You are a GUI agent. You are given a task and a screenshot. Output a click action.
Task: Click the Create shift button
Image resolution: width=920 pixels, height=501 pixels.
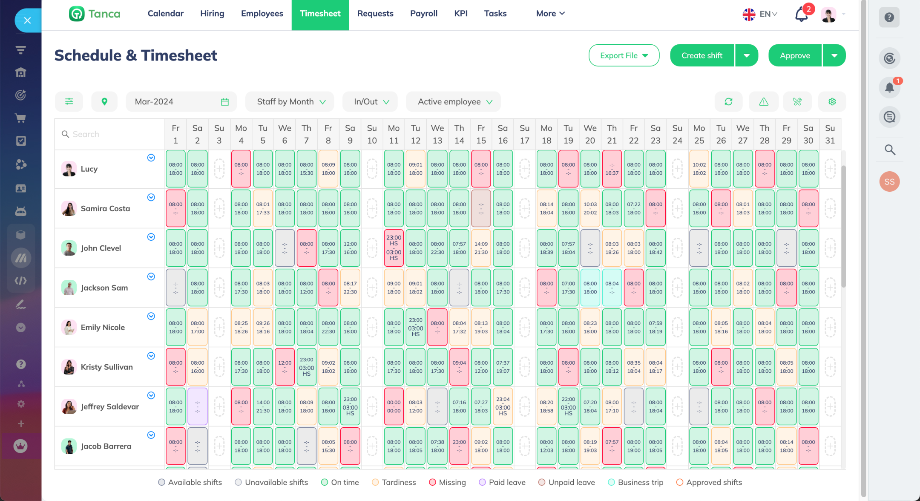pos(701,55)
